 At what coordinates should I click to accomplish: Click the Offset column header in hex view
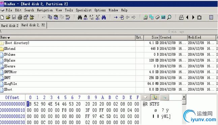point(12,97)
